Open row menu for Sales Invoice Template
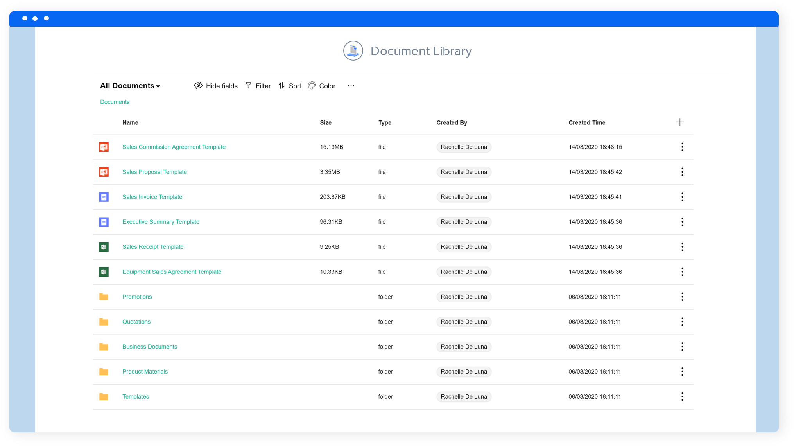The height and width of the screenshot is (446, 794). tap(682, 197)
